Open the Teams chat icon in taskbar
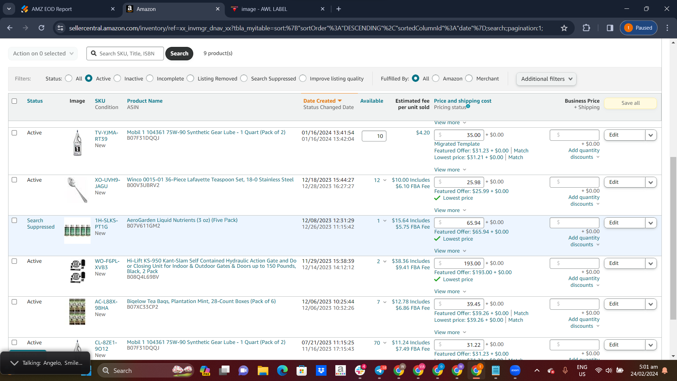Image resolution: width=677 pixels, height=381 pixels. tap(243, 370)
